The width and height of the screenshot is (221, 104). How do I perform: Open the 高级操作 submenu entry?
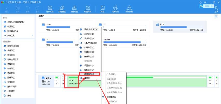[x=90, y=74]
